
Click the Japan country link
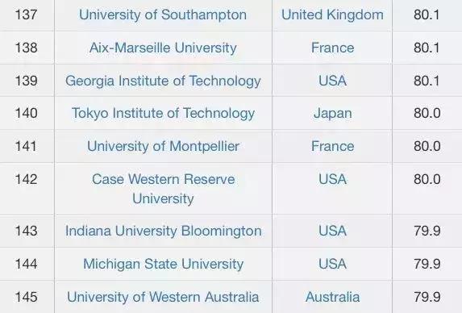click(x=332, y=114)
